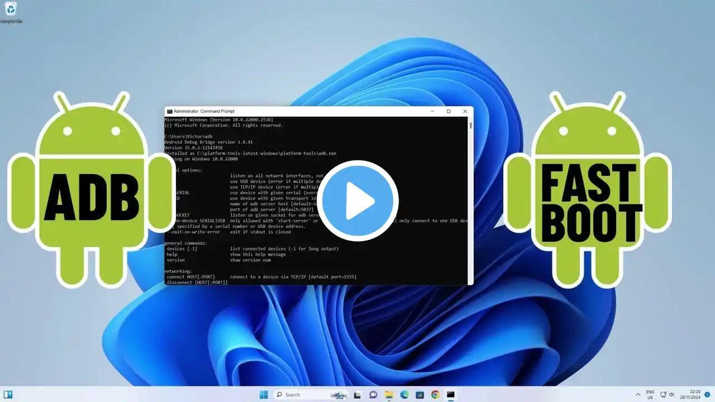The image size is (715, 402).
Task: Open the Recycle Bin desktop icon
Action: (10, 12)
